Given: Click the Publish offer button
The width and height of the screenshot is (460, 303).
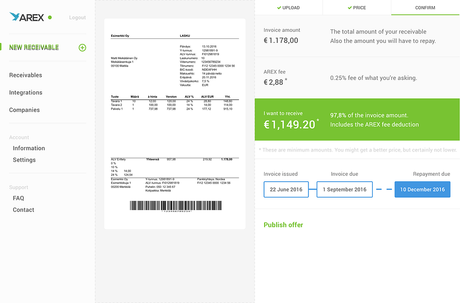Looking at the screenshot, I should click(x=283, y=225).
